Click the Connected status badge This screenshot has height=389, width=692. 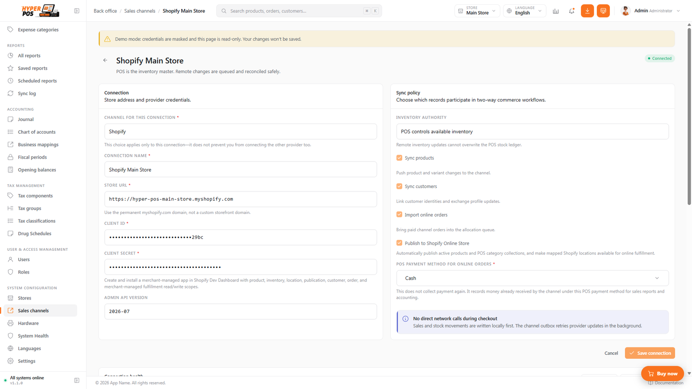pyautogui.click(x=660, y=58)
